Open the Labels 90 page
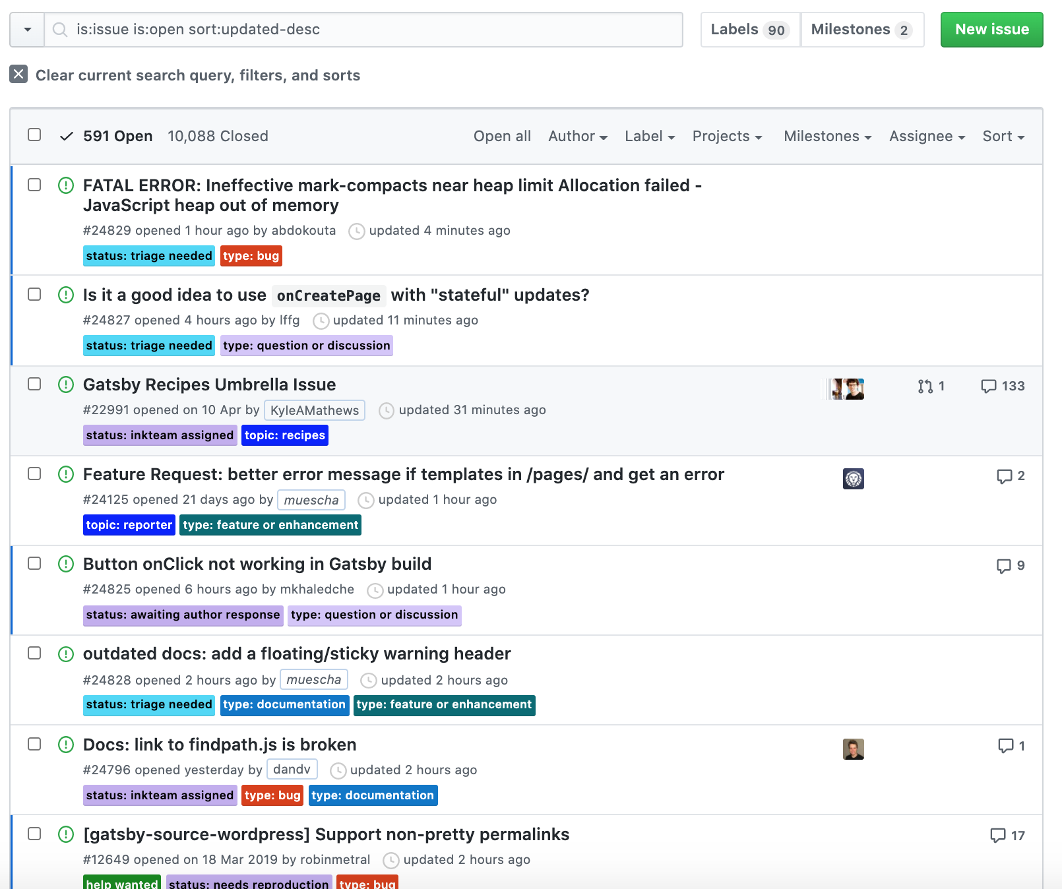 (751, 30)
